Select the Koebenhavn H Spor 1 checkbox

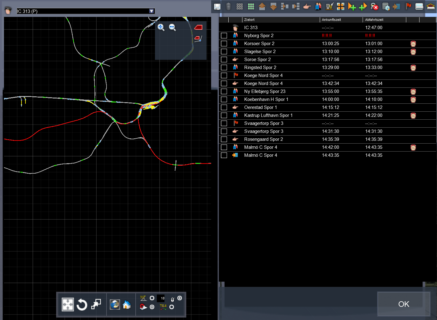[x=224, y=99]
